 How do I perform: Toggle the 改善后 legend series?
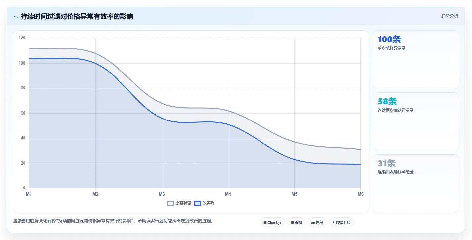tap(204, 203)
